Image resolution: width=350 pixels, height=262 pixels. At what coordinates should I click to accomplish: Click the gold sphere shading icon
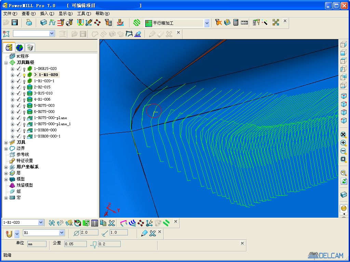coord(344,208)
